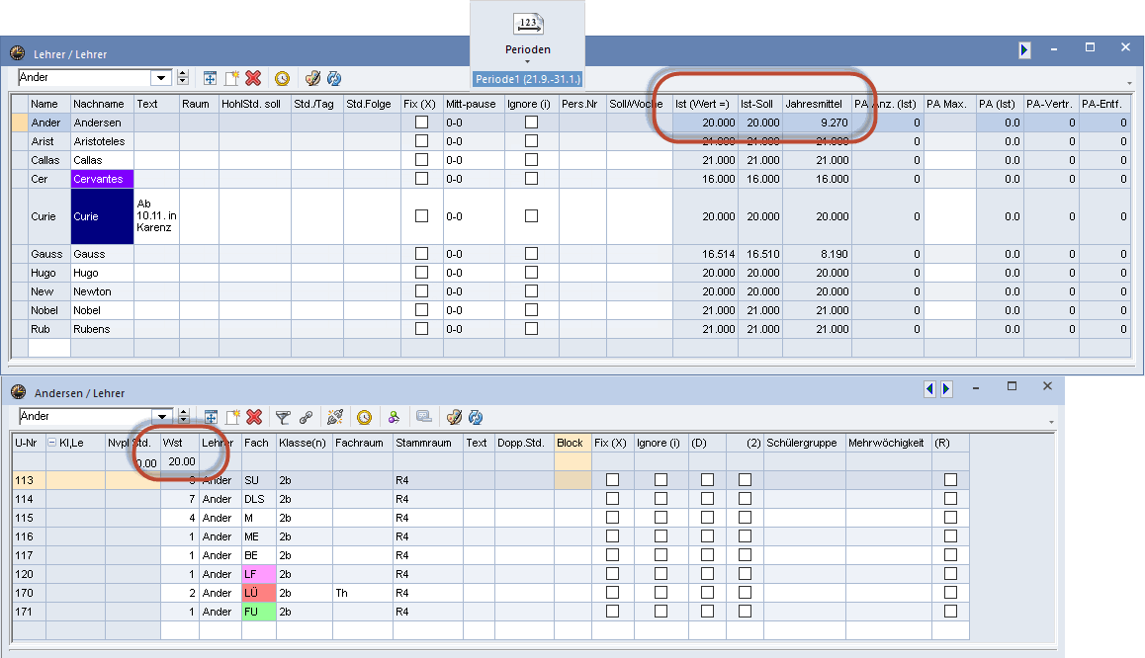Screen dimensions: 1145x658
Task: Click left navigation arrow in Andersen / Lehrer title bar
Action: 929,389
